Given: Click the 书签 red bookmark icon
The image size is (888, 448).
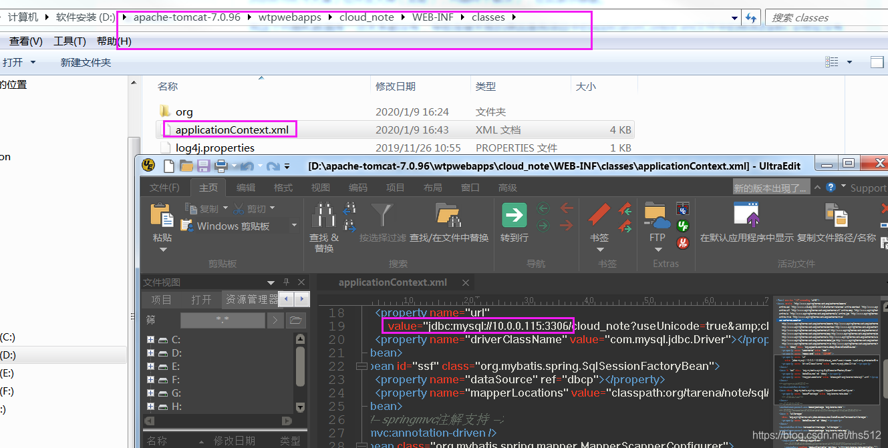Looking at the screenshot, I should point(599,215).
